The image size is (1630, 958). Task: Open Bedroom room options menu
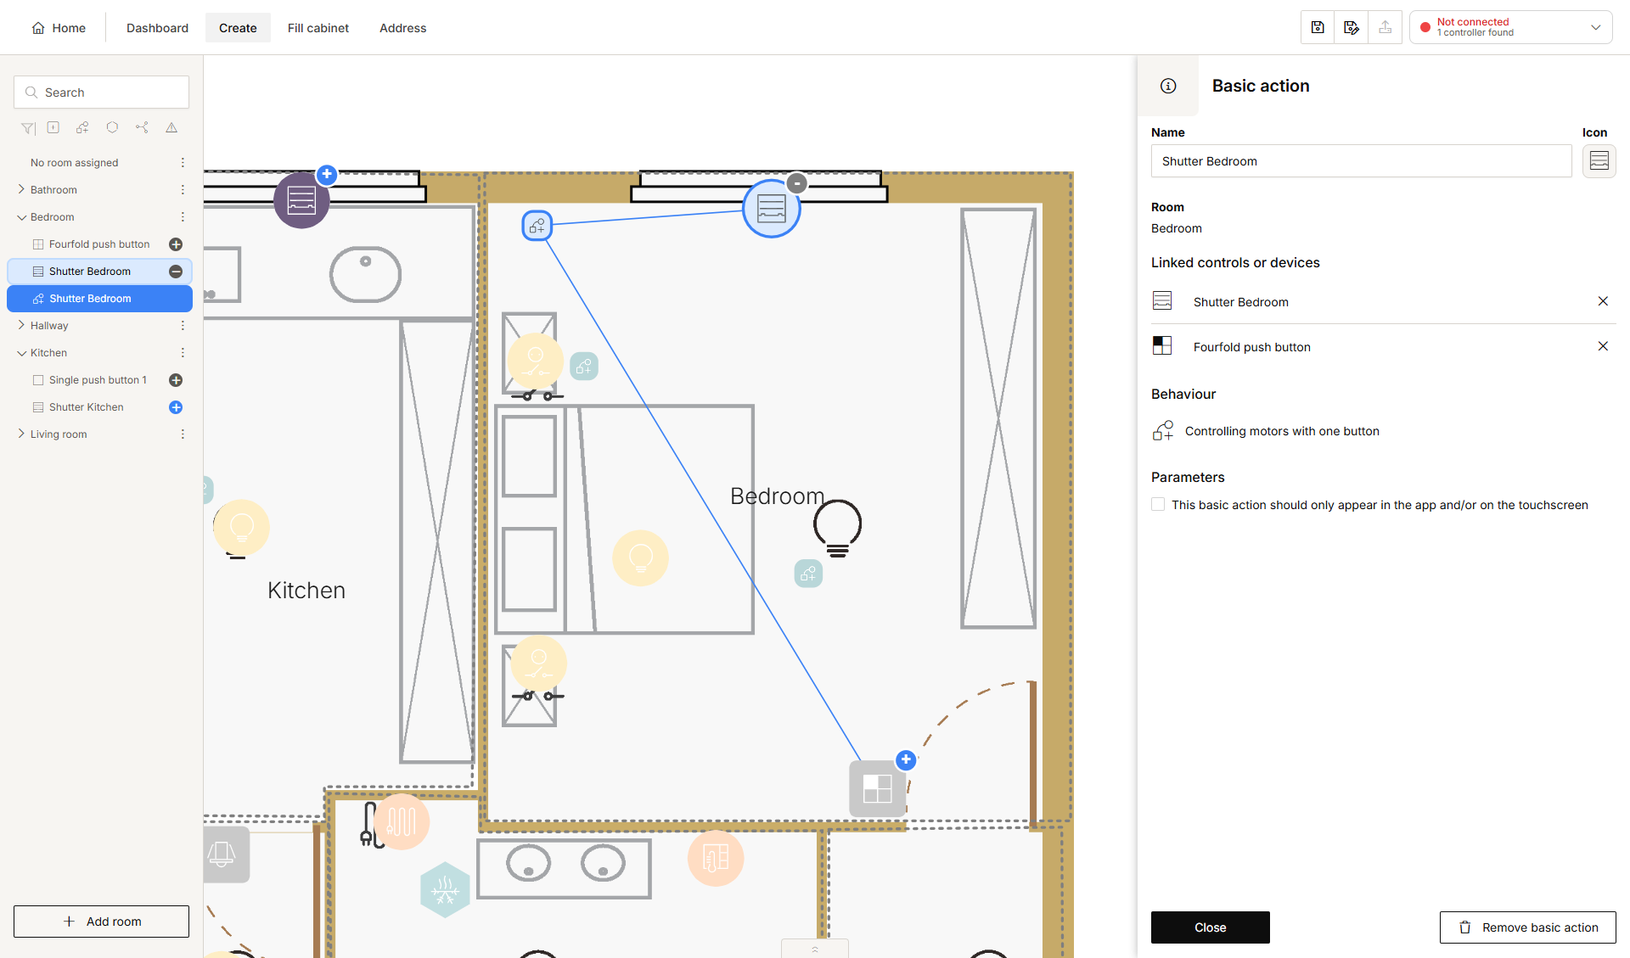[x=183, y=217]
